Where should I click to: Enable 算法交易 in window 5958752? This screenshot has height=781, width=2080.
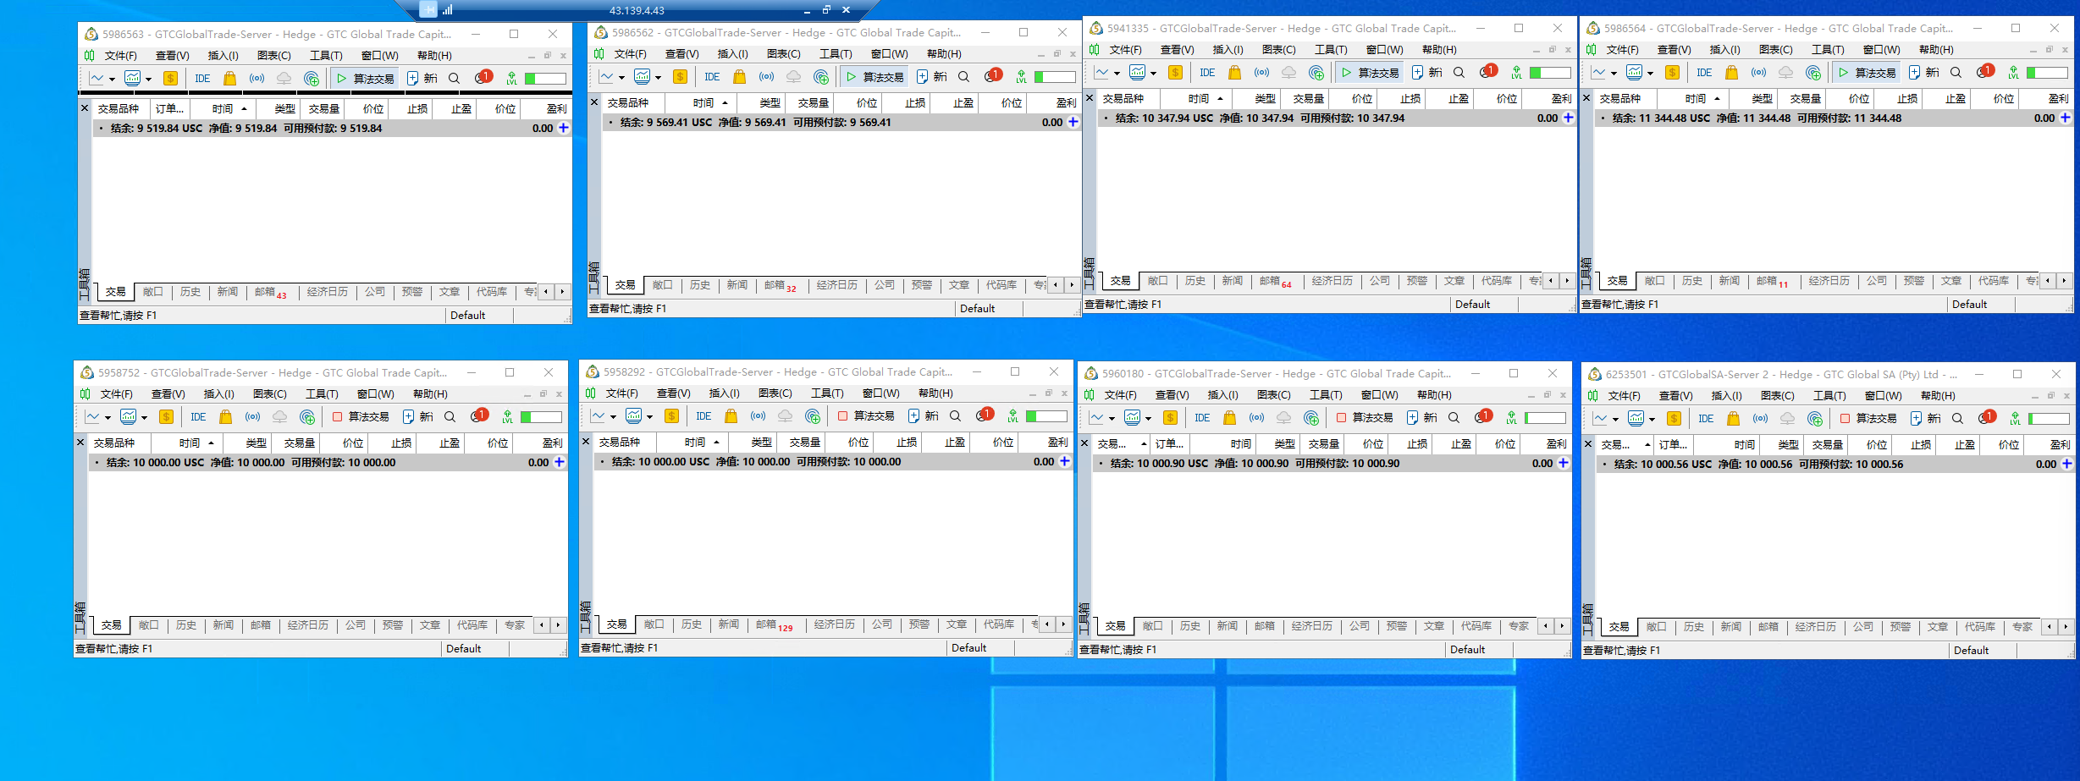click(360, 416)
